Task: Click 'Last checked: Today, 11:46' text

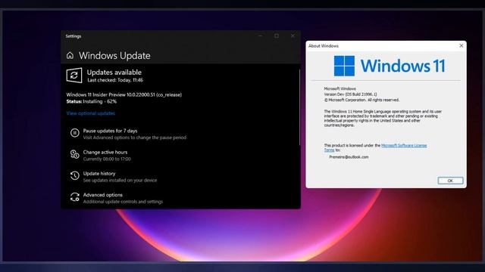Action: coord(115,80)
